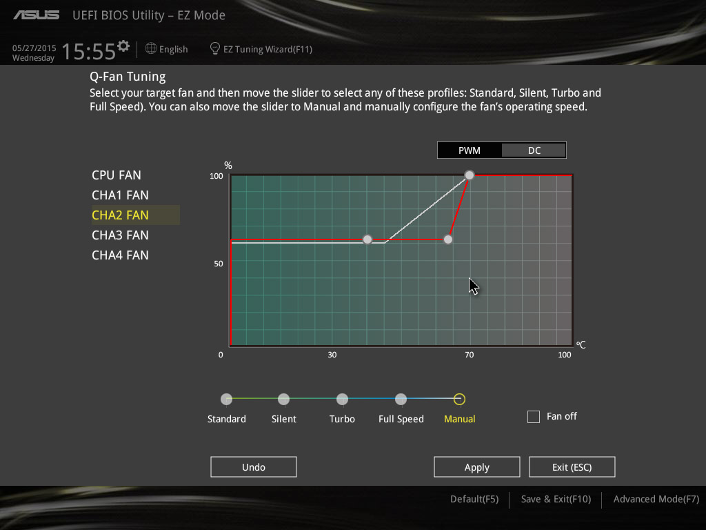Select the Silent fan profile point
Image resolution: width=706 pixels, height=530 pixels.
tap(283, 400)
